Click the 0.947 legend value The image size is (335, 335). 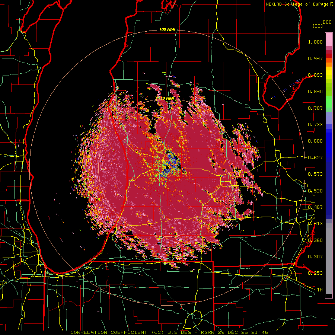coord(315,58)
